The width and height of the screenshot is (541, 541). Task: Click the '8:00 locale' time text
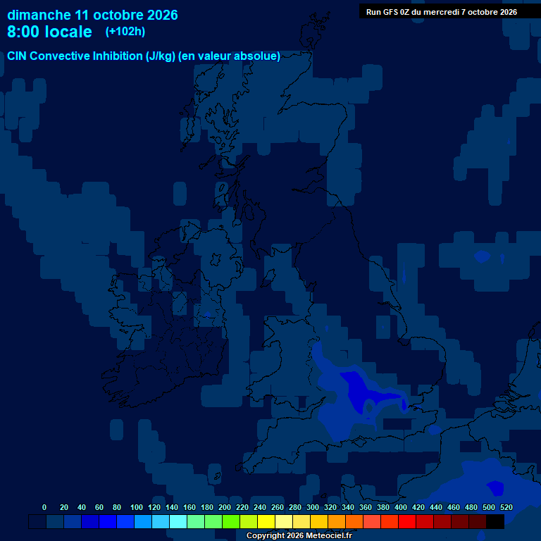tap(50, 32)
